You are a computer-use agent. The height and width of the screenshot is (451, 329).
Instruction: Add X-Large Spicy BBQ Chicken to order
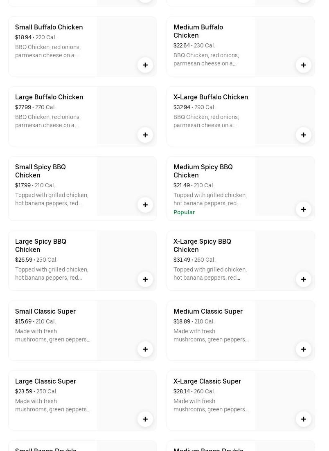click(304, 279)
